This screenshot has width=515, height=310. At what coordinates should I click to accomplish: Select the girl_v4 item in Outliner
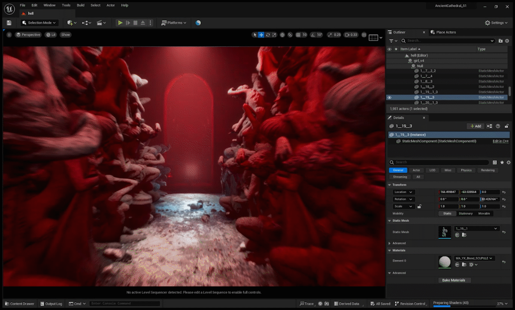(419, 61)
